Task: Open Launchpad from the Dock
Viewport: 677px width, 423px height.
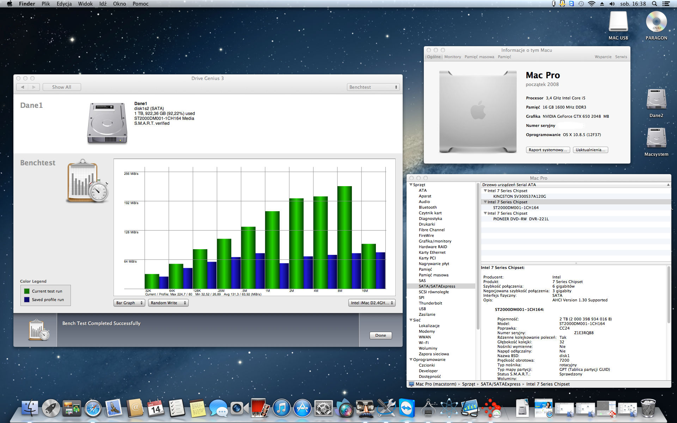Action: coord(51,408)
